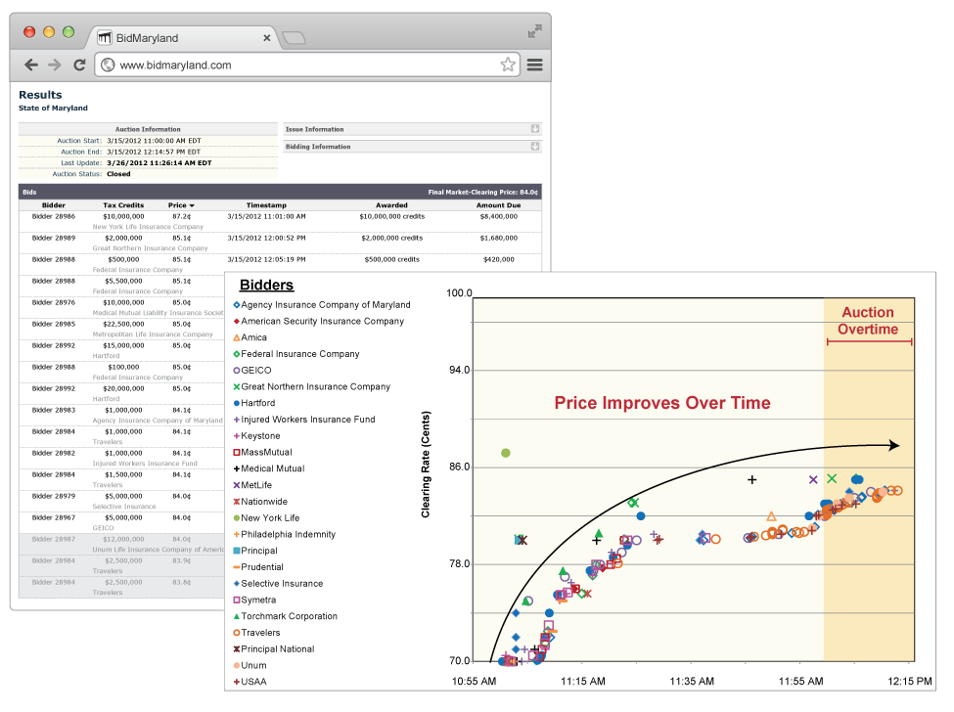Click the Travelers legend entry
Viewport: 954px width, 712px height.
(x=256, y=633)
